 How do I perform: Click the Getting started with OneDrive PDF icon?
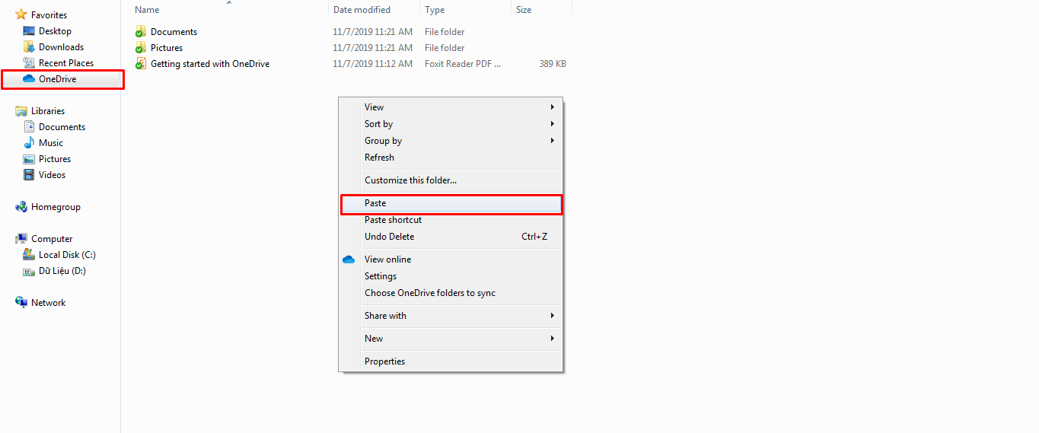141,64
